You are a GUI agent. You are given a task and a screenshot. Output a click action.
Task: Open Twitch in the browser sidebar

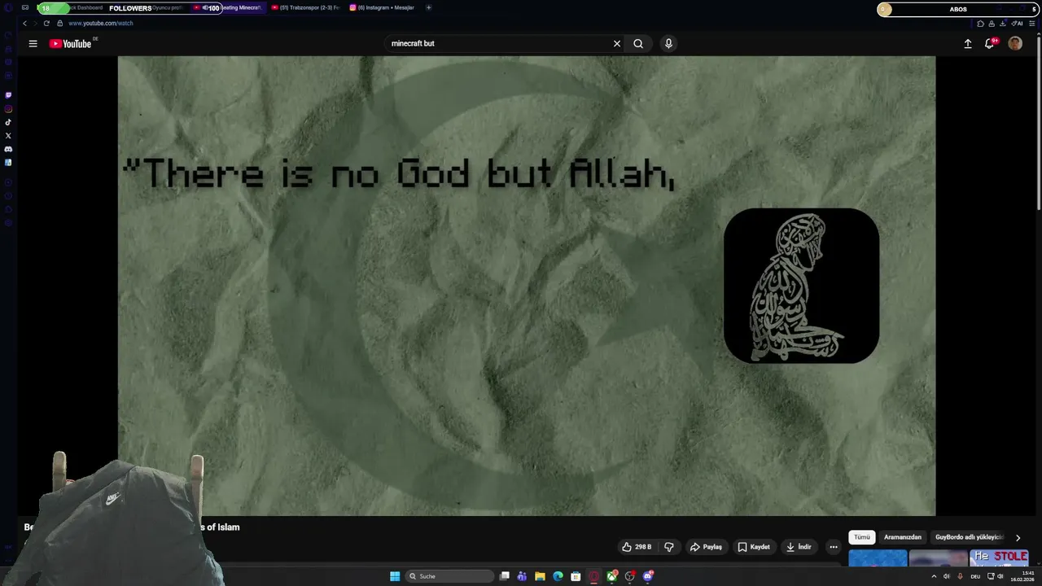pos(8,95)
